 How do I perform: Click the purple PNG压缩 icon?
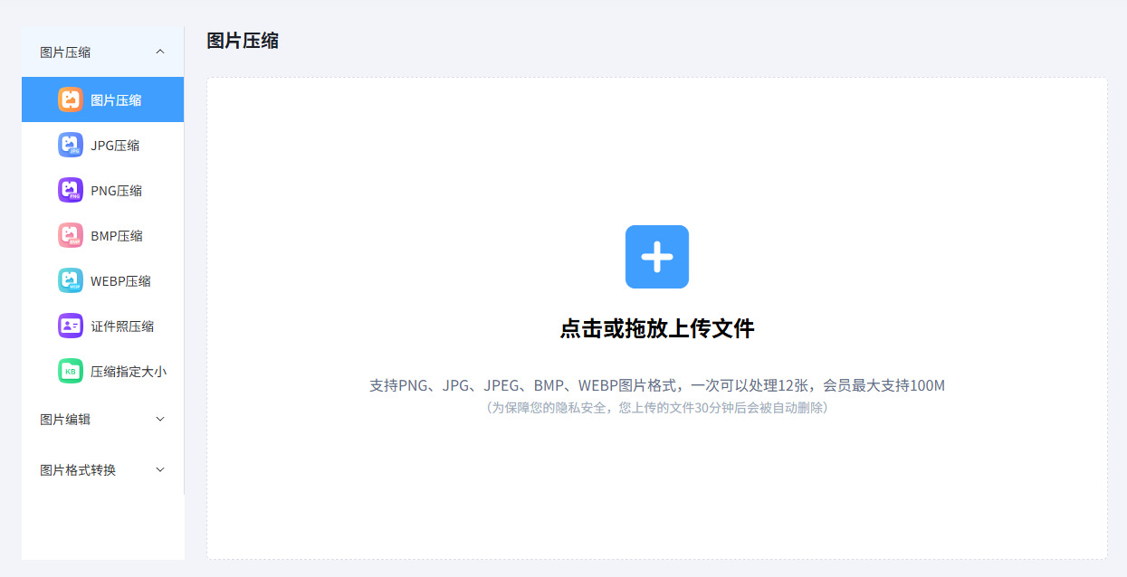pyautogui.click(x=71, y=190)
